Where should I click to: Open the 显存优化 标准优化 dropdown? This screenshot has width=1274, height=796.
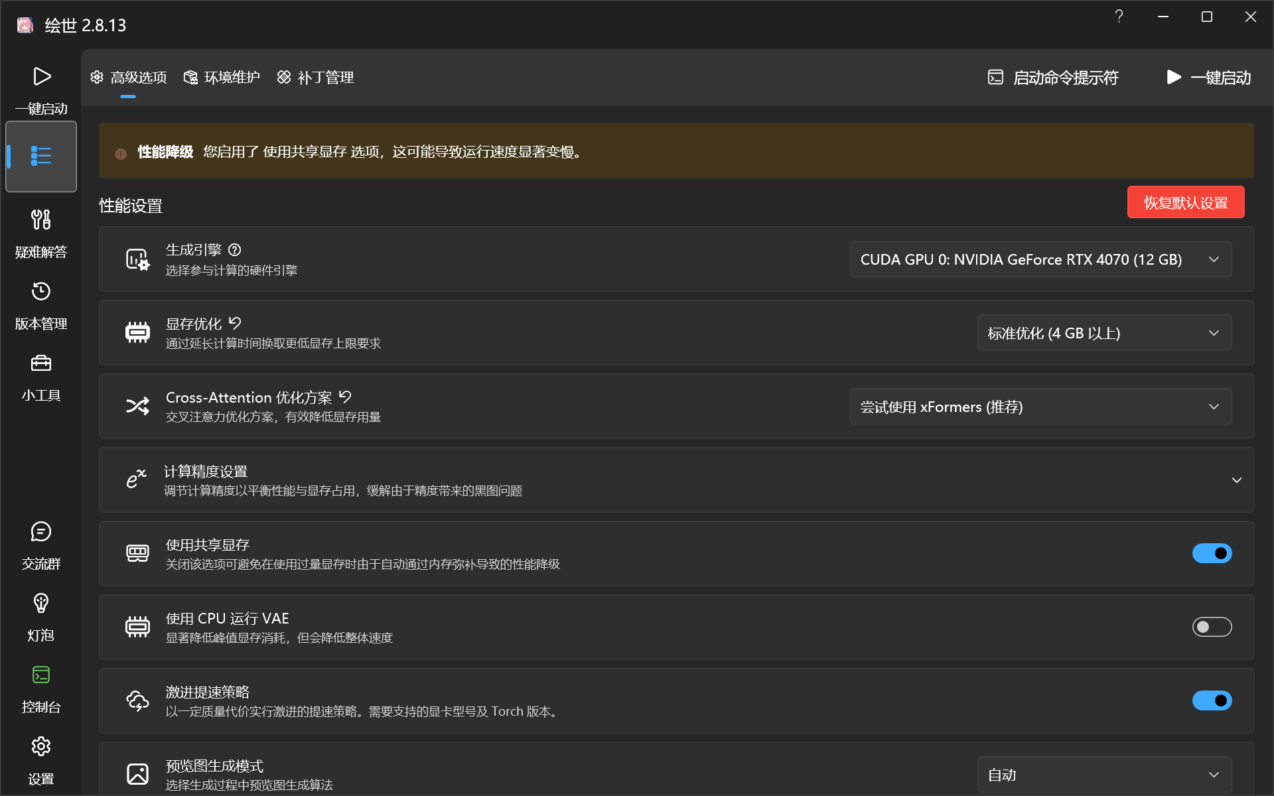click(1103, 333)
